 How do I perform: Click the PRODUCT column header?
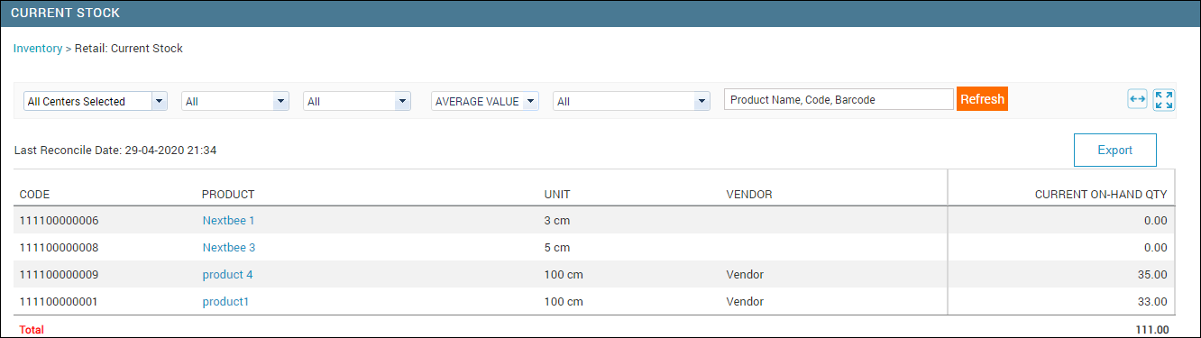(x=228, y=194)
